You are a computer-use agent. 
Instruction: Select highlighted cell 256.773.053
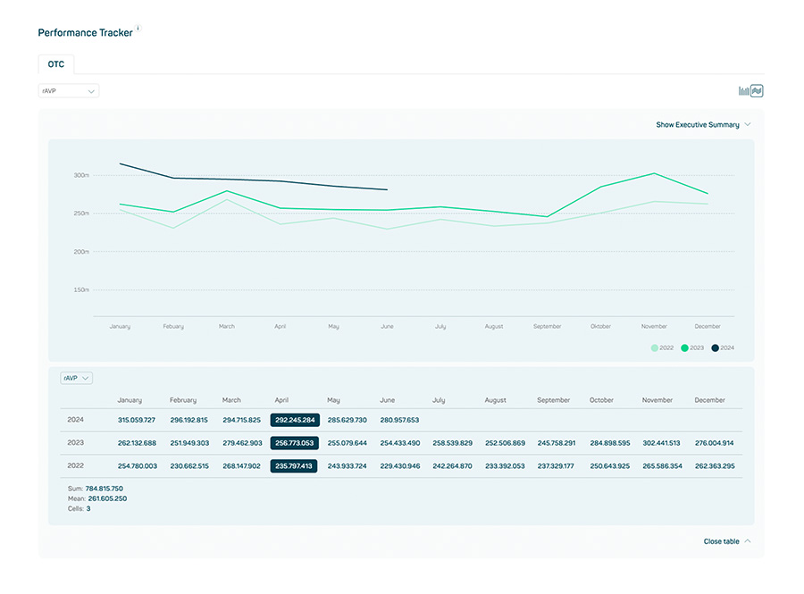click(x=294, y=443)
